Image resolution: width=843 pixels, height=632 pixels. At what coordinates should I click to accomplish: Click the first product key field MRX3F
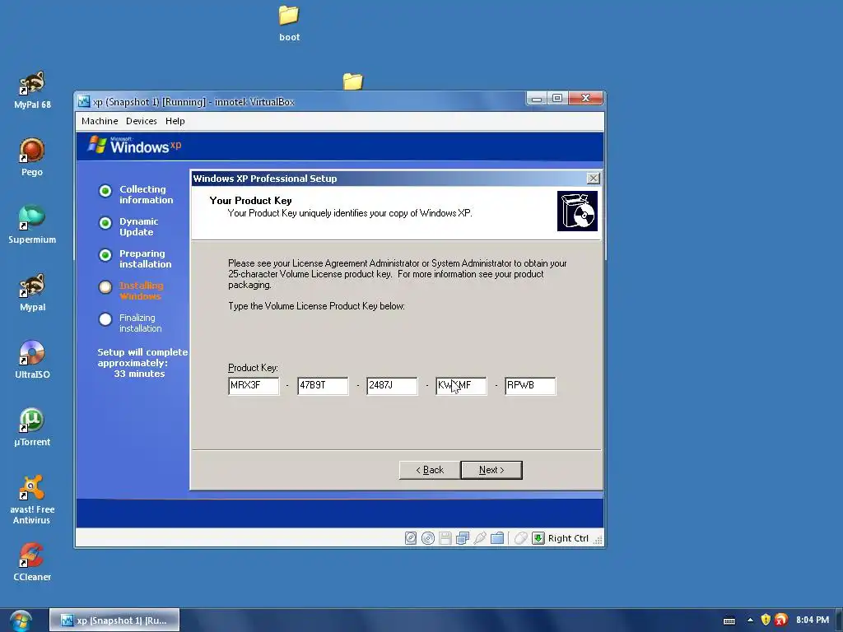254,385
